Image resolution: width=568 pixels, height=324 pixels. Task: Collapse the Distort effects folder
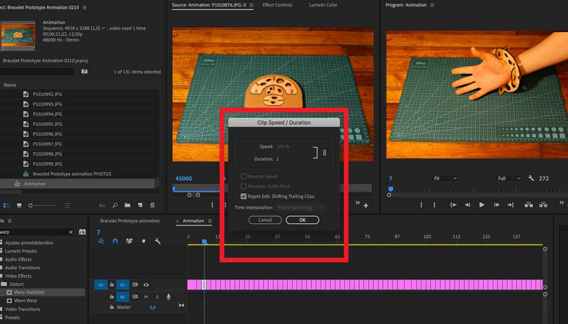[4, 284]
